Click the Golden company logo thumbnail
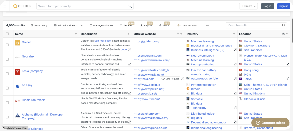 (18, 43)
